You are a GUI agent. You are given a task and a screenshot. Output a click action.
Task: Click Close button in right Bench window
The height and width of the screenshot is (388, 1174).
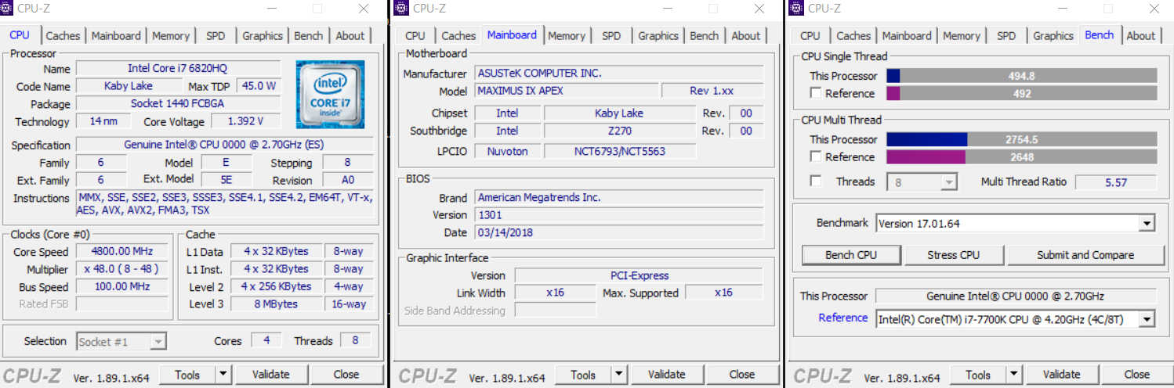pos(1136,375)
